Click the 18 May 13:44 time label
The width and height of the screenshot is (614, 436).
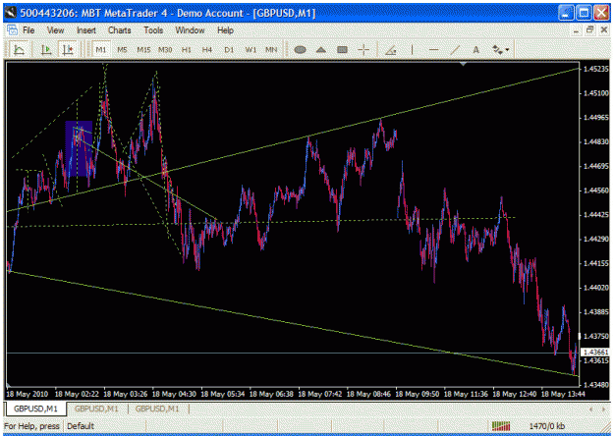563,394
